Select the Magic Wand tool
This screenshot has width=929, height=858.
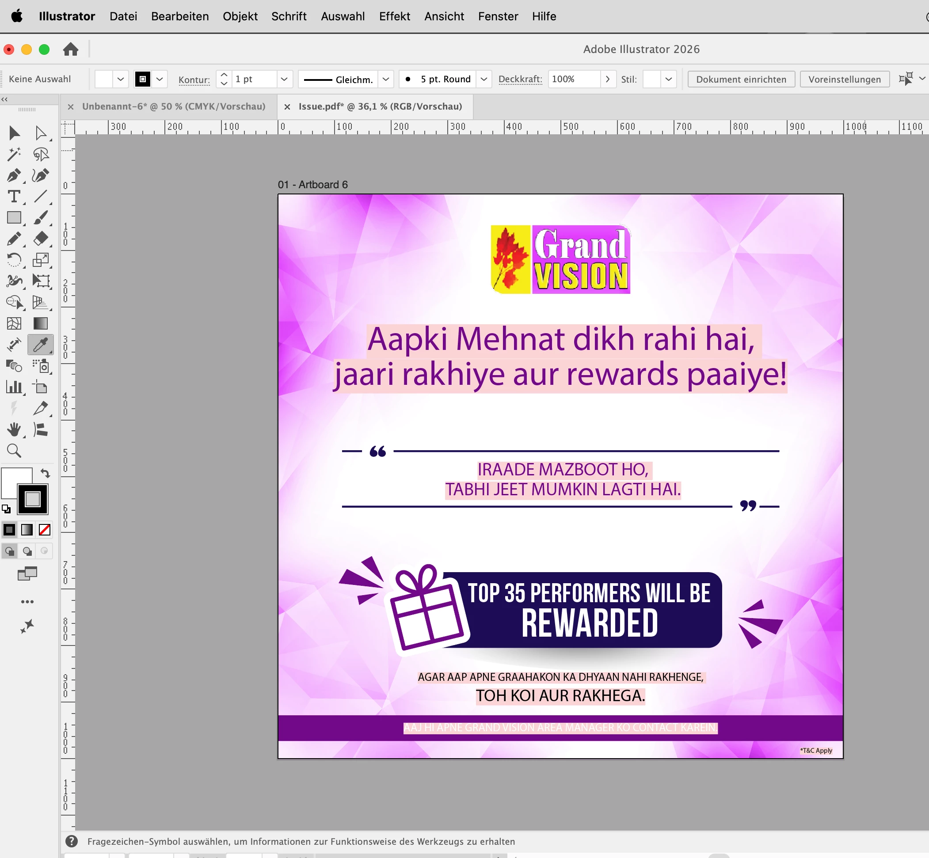pos(14,154)
